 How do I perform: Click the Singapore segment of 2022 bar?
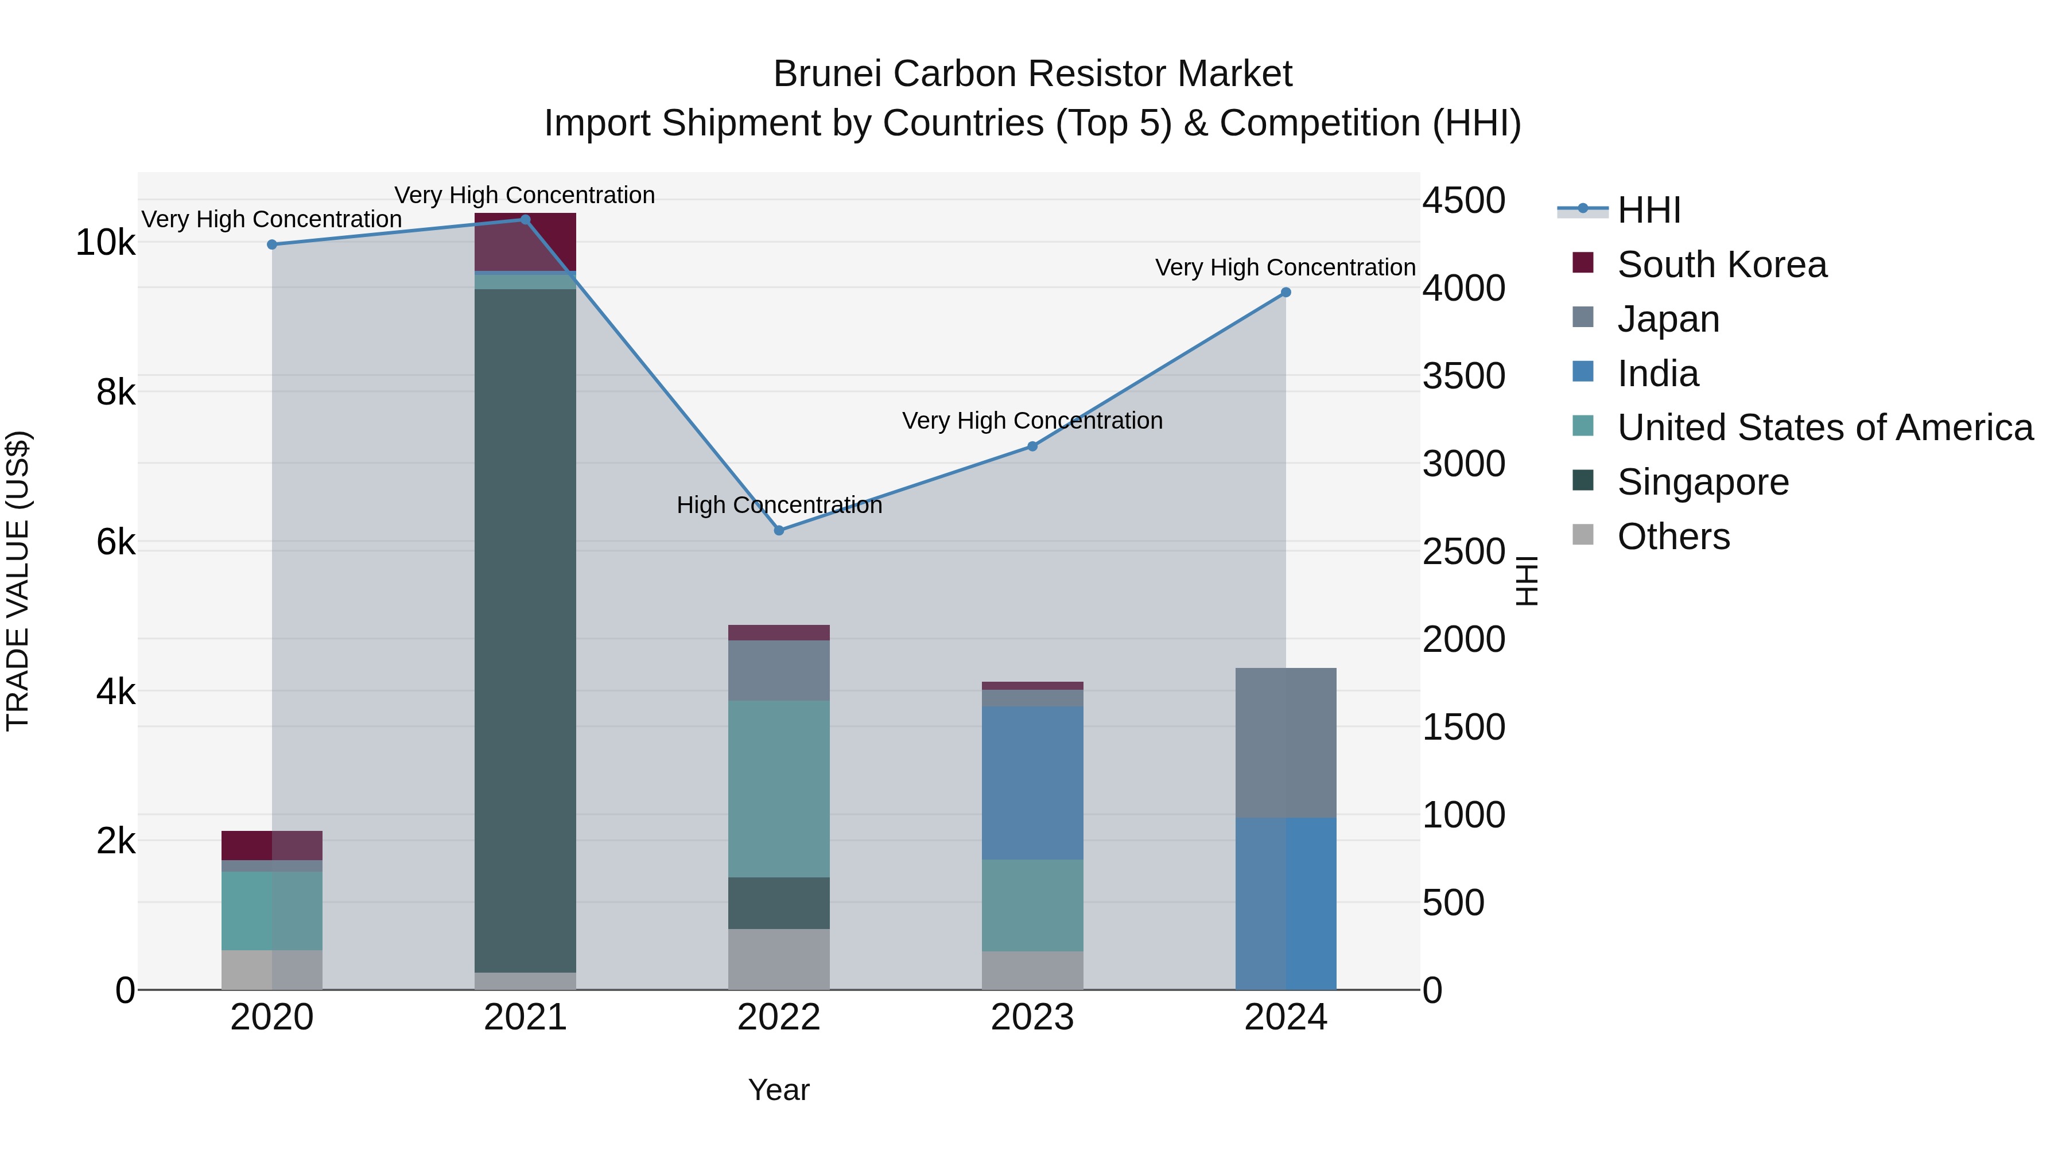click(x=779, y=903)
